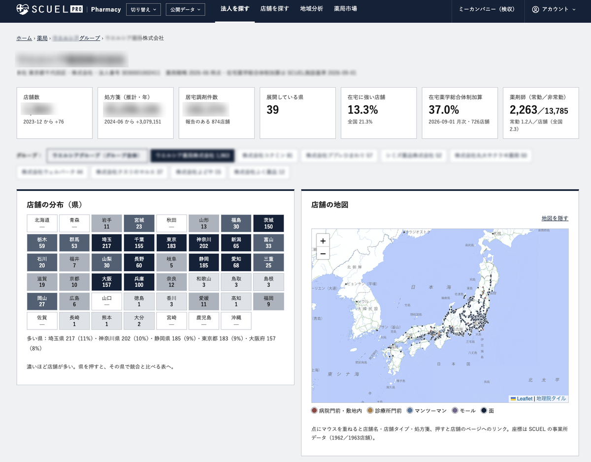Go to the 店舗を探す tab

tap(274, 9)
